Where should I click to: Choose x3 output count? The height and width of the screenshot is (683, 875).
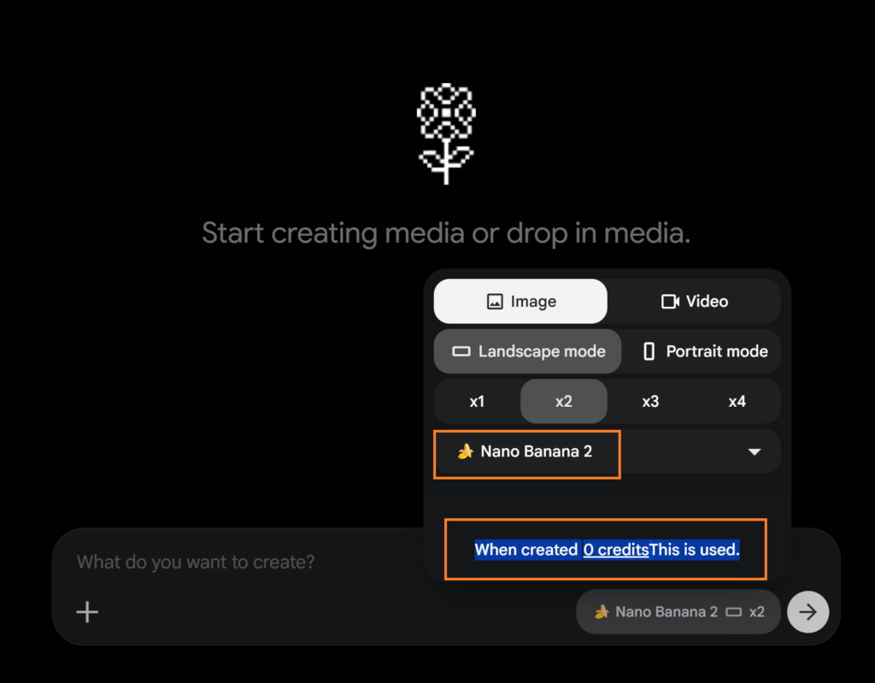point(650,401)
